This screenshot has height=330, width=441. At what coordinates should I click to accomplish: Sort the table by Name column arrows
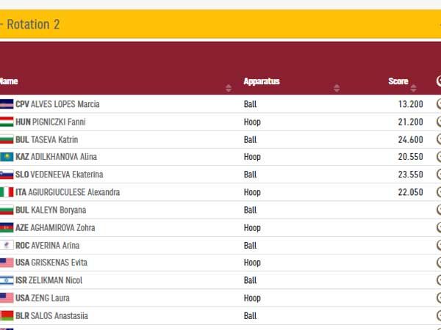pyautogui.click(x=228, y=88)
